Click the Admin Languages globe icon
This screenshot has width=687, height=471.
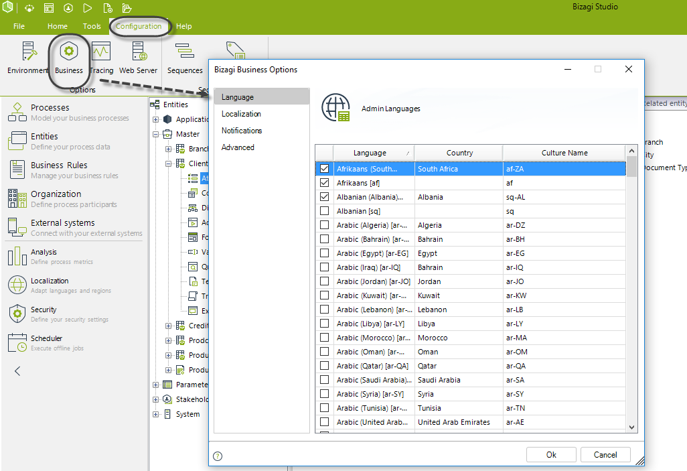[336, 108]
